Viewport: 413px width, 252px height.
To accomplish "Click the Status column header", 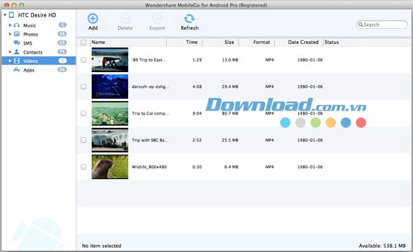I will pyautogui.click(x=332, y=42).
